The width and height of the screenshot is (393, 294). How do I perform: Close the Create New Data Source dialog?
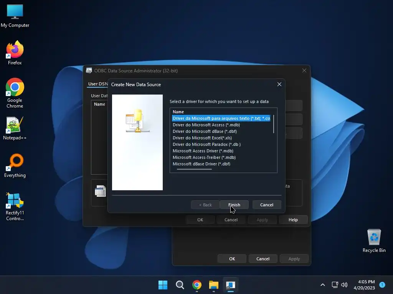point(279,85)
